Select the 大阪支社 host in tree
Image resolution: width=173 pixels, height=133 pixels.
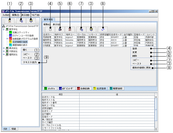(x=12, y=51)
